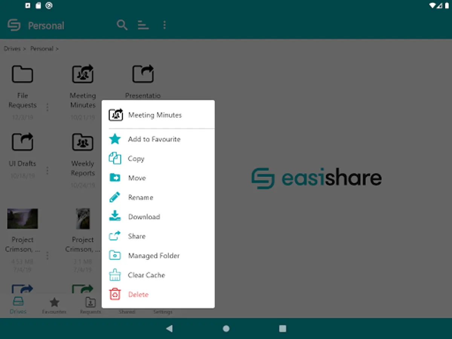Switch to the Shared tab
The height and width of the screenshot is (339, 452).
[127, 312]
